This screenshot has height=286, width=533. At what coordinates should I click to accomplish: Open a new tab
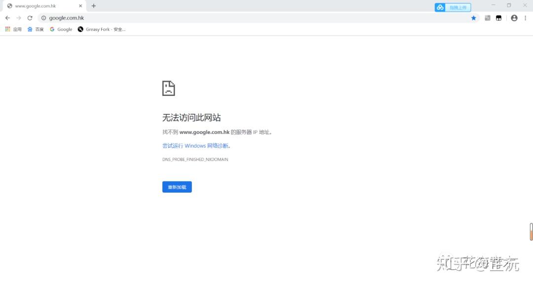pos(93,6)
